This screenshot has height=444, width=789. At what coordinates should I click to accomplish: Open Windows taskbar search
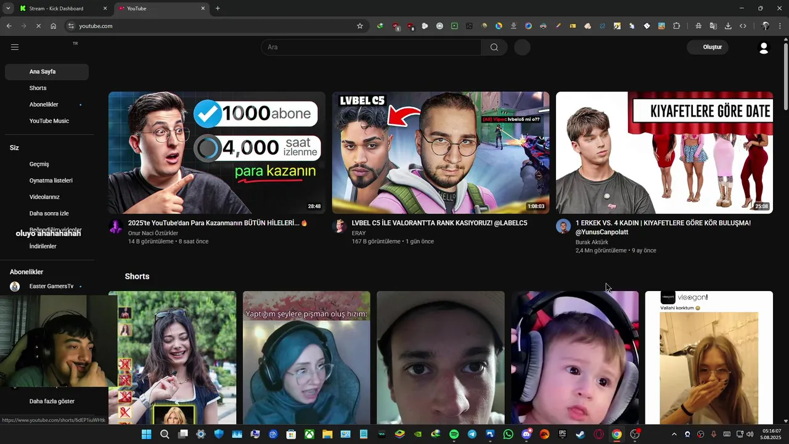point(165,434)
